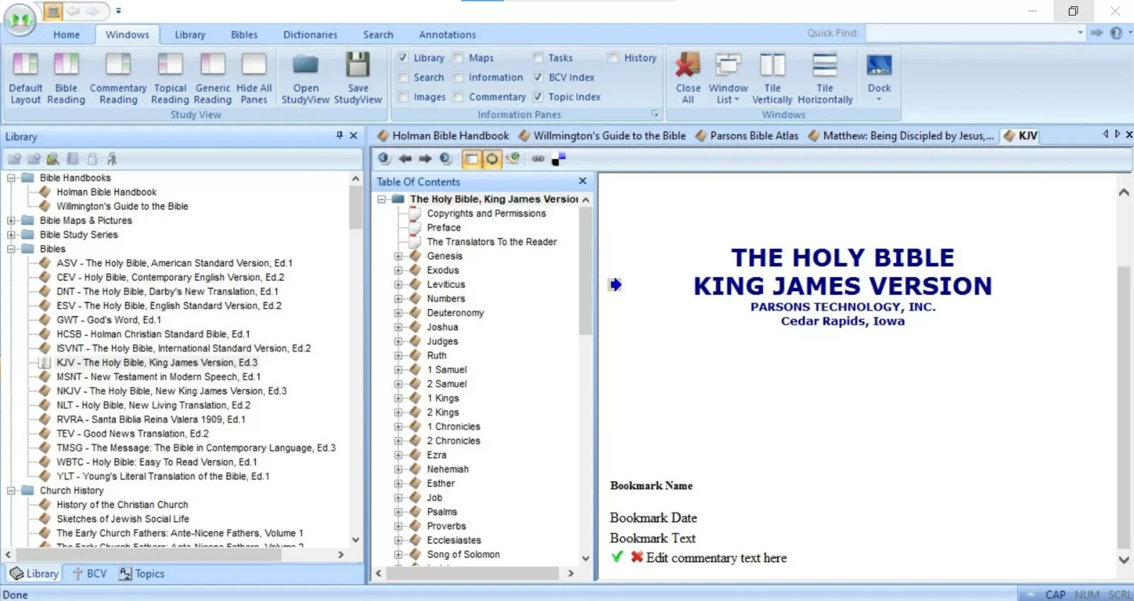This screenshot has width=1134, height=601.
Task: Close All windows via ribbon
Action: pyautogui.click(x=688, y=78)
